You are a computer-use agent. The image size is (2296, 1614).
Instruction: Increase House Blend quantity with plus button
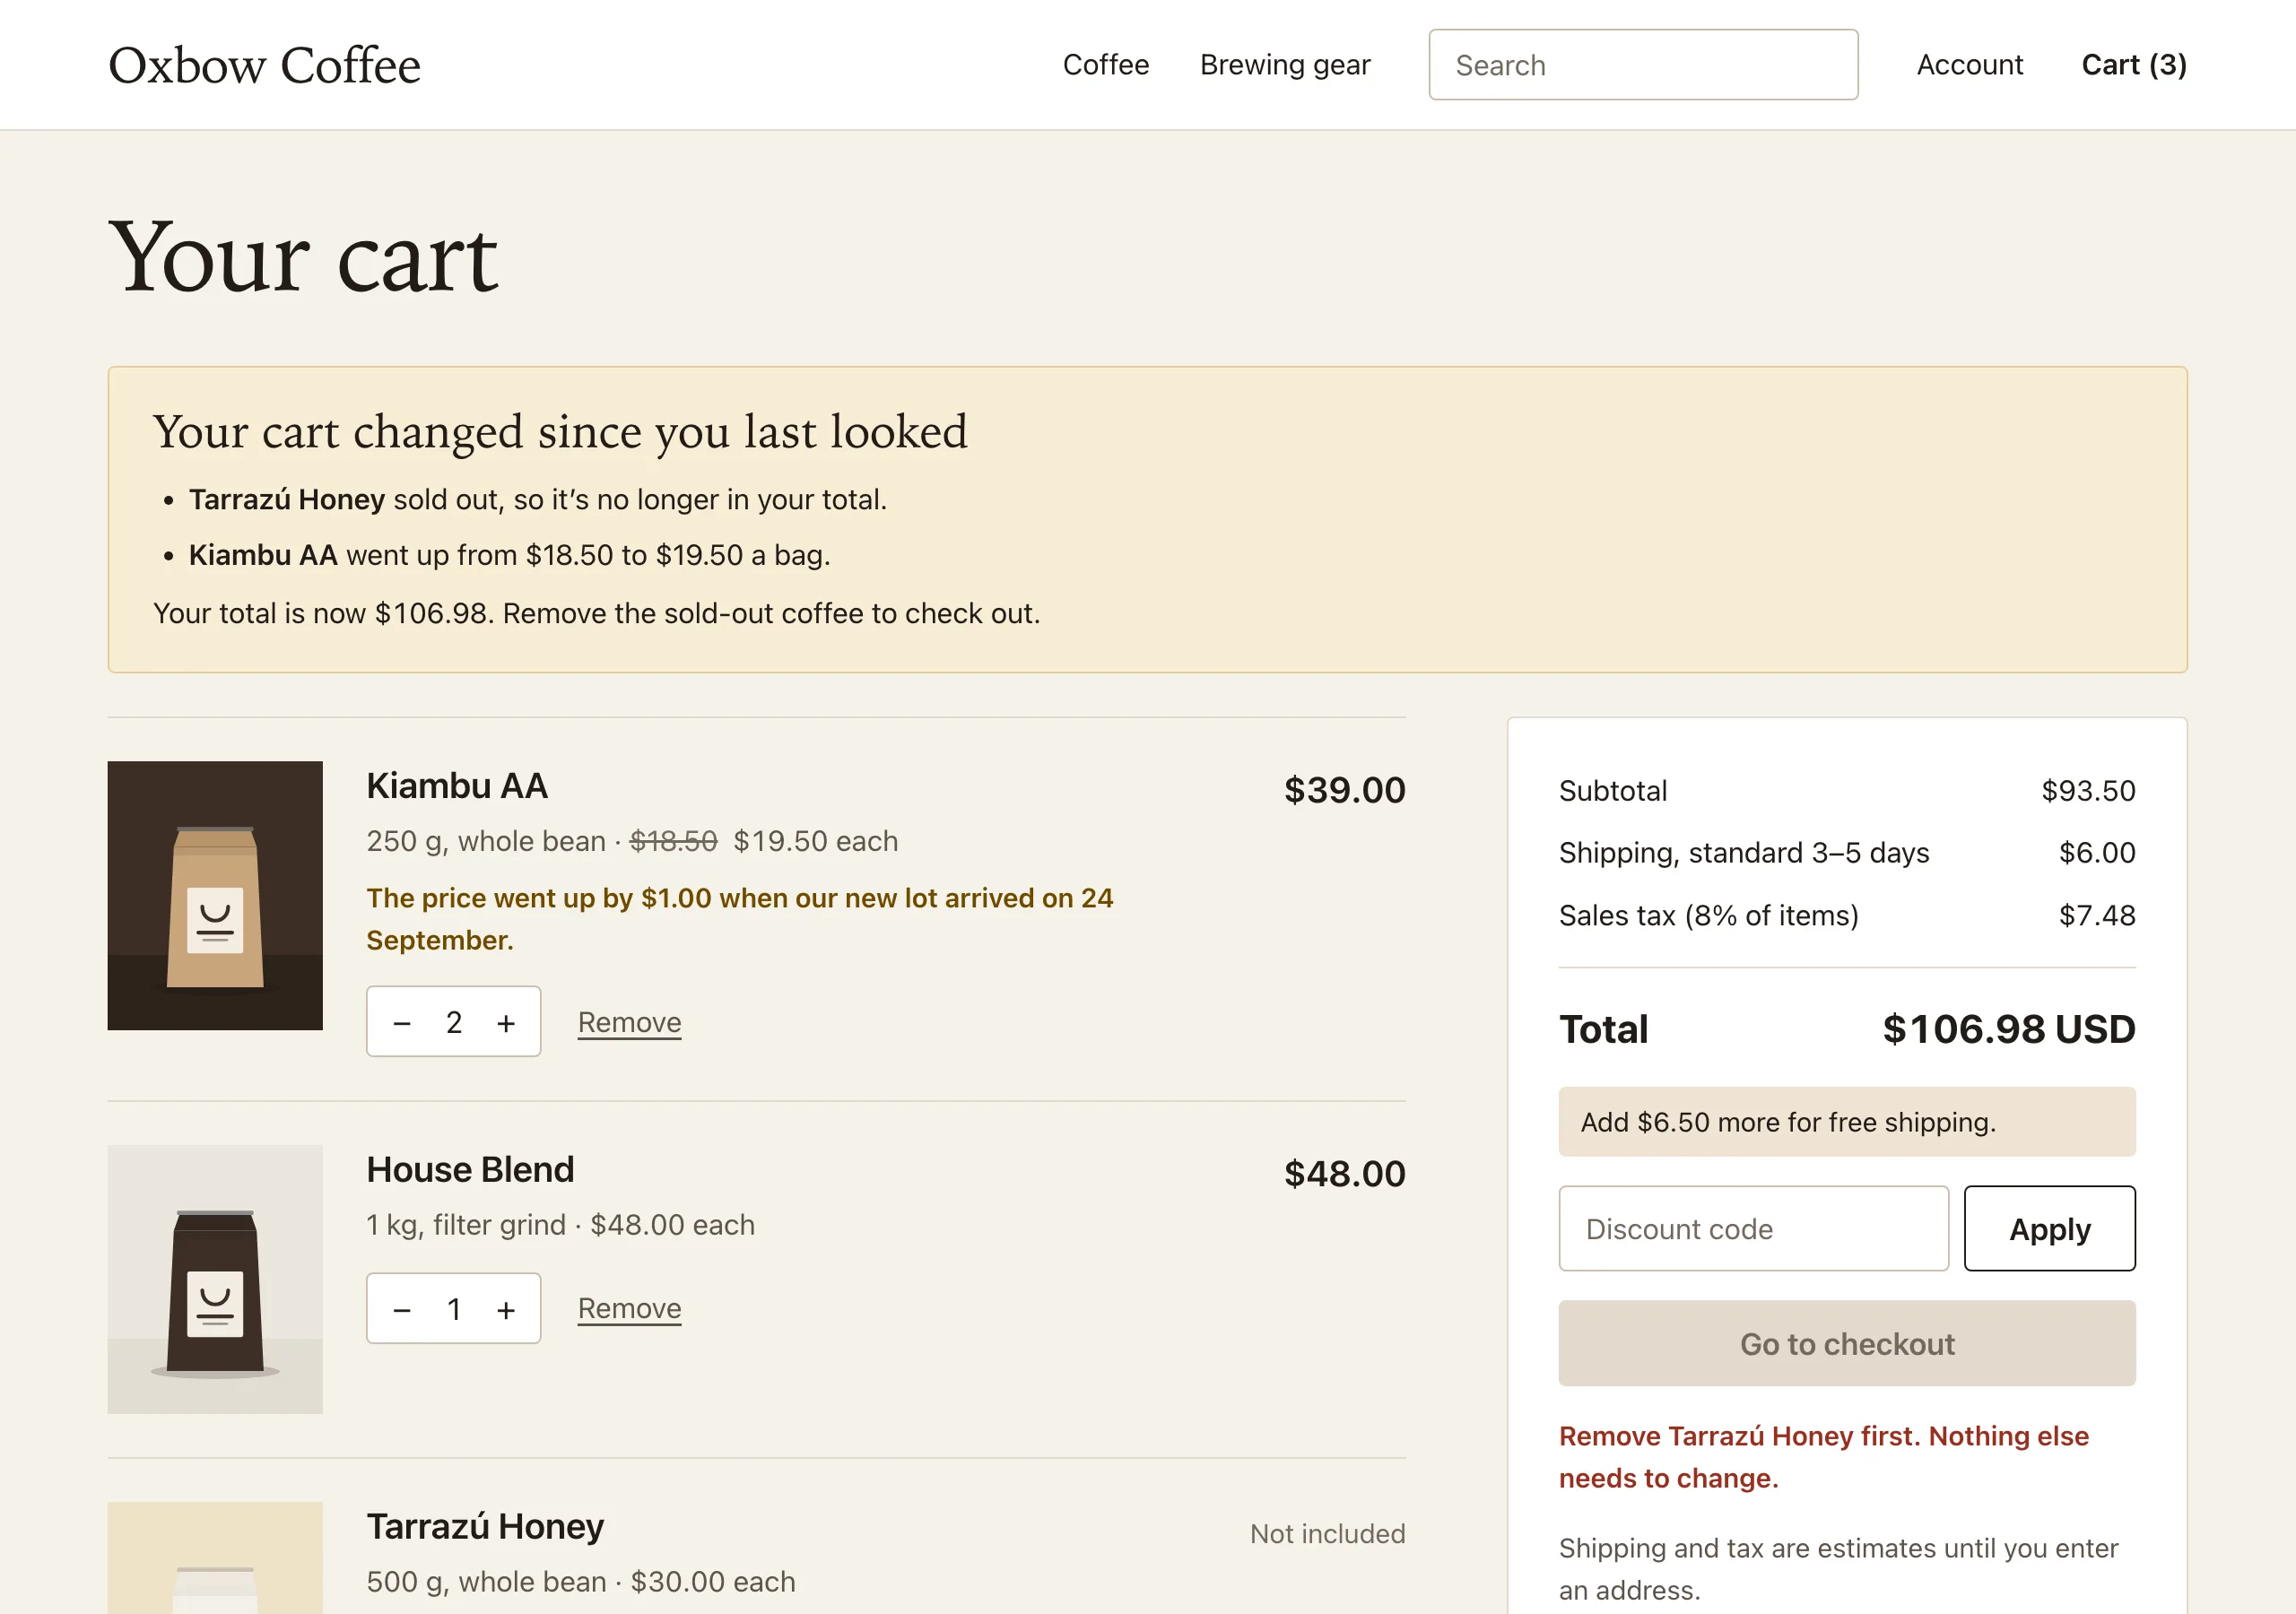pos(506,1309)
